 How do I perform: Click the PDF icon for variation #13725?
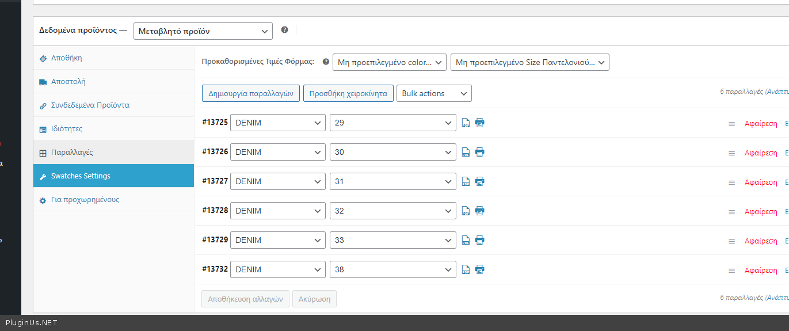click(x=466, y=123)
